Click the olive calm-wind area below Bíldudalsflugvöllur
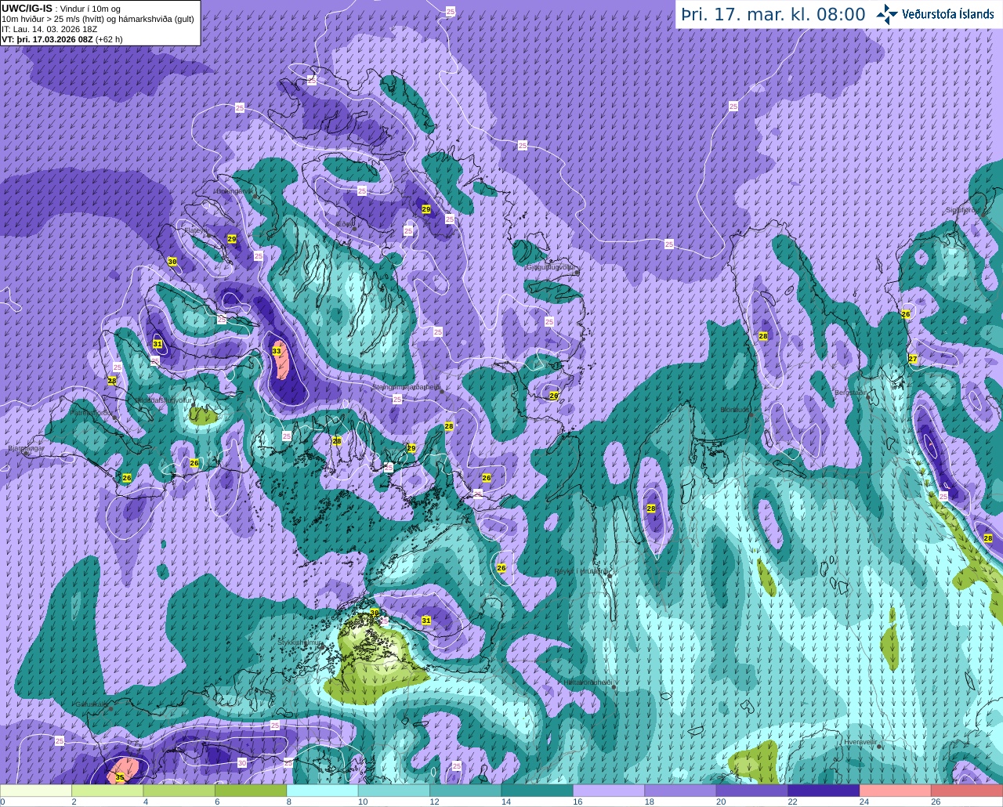Viewport: 1003px width, 807px height. 204,416
